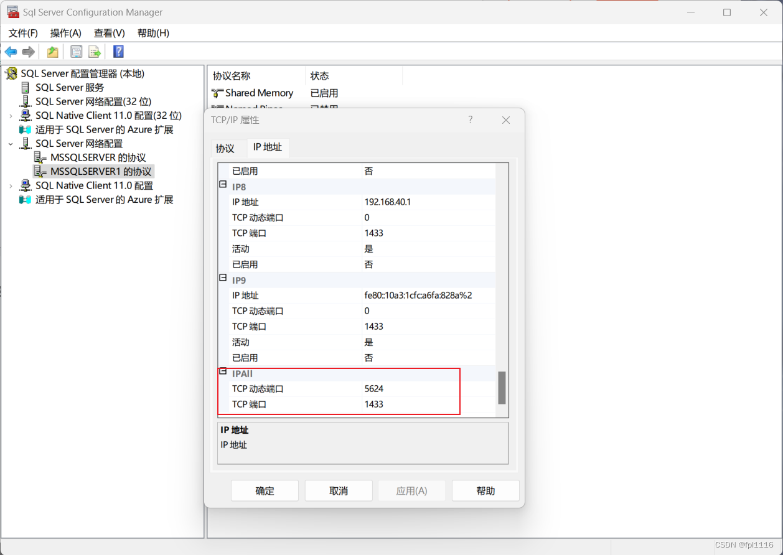Screen dimensions: 783x555
Task: Sort by the 协议名称 column header
Action: point(256,76)
